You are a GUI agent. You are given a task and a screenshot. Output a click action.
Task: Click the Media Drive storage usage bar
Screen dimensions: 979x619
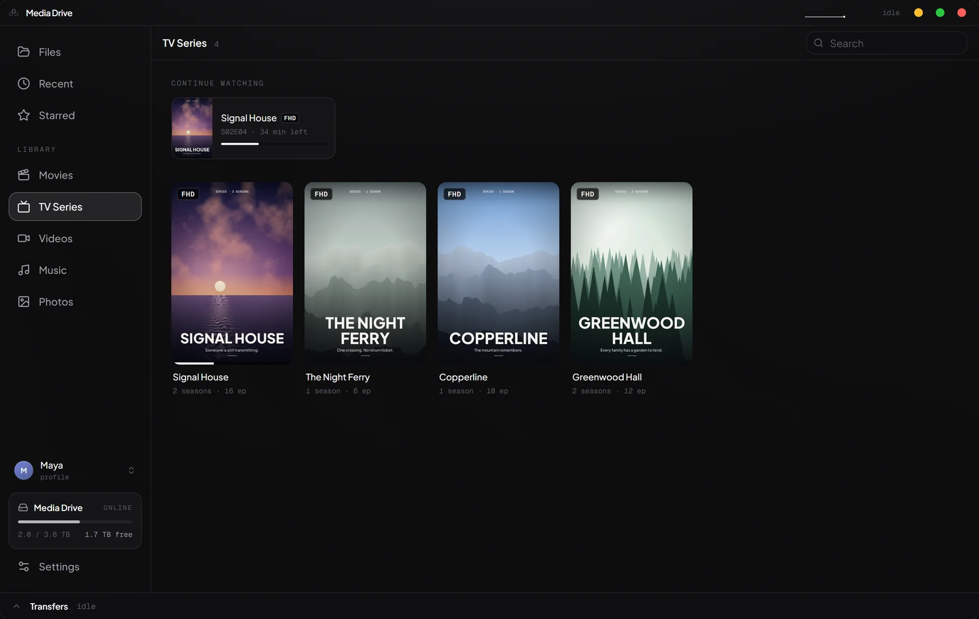click(75, 522)
